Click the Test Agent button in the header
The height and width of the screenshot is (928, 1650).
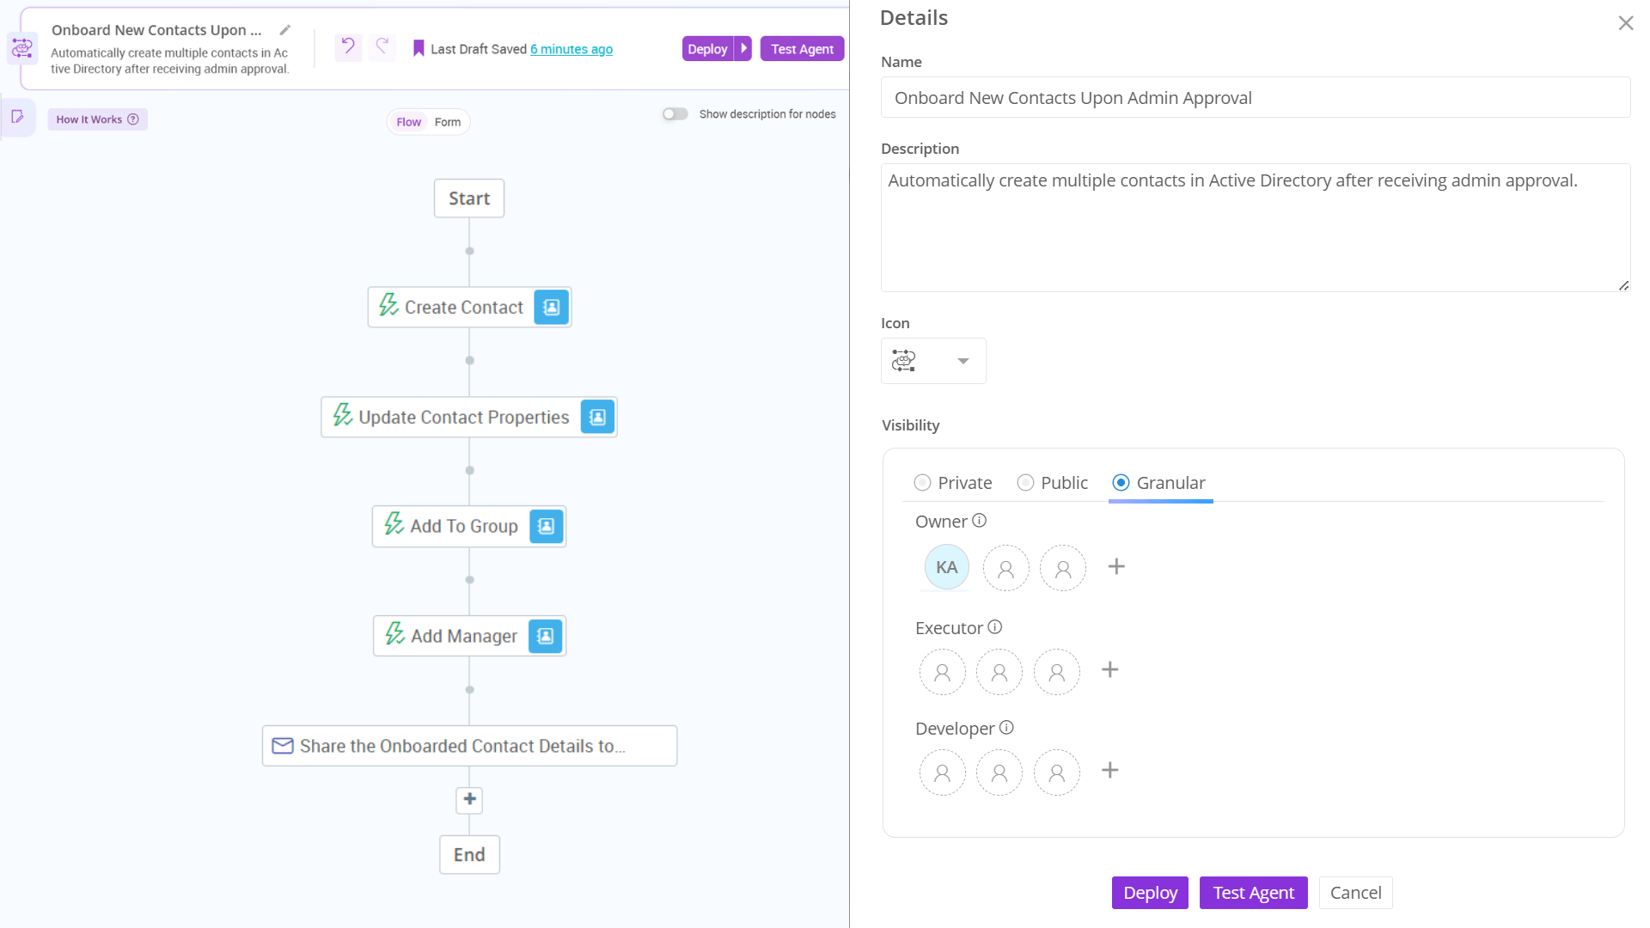(802, 49)
